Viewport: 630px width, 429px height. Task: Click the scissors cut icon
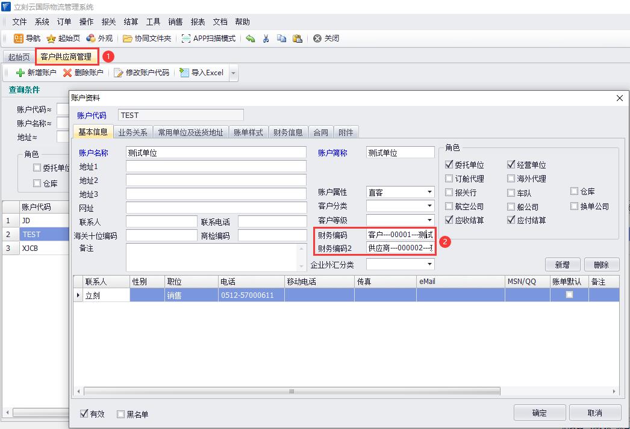click(266, 39)
